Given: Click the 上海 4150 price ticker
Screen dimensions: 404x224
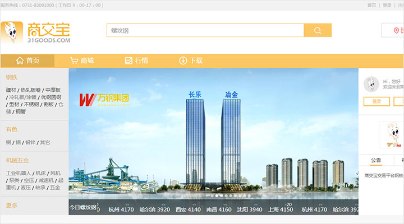Looking at the screenshot, I should pos(281,208).
